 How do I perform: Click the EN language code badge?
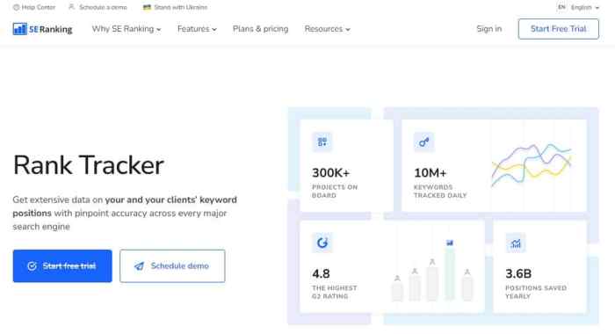coord(561,7)
